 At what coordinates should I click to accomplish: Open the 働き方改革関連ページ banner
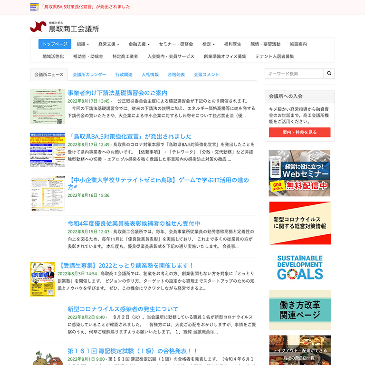pyautogui.click(x=300, y=310)
